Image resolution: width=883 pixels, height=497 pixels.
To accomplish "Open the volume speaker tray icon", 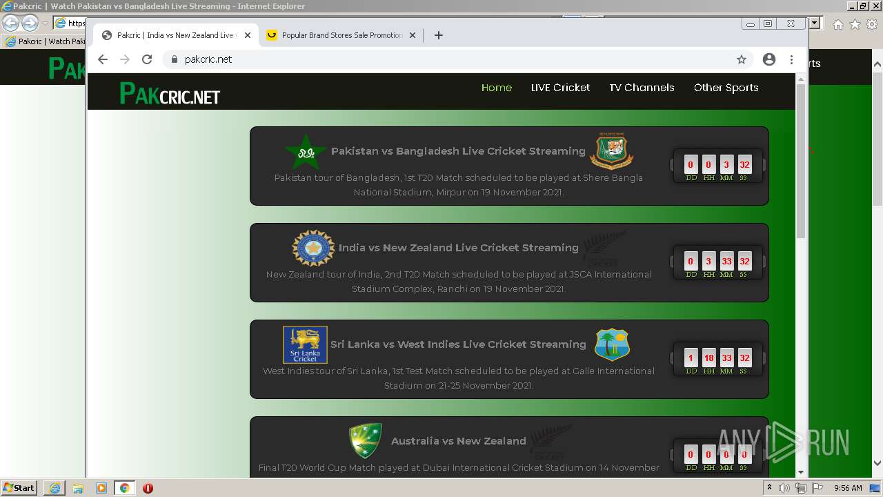I will tap(784, 488).
